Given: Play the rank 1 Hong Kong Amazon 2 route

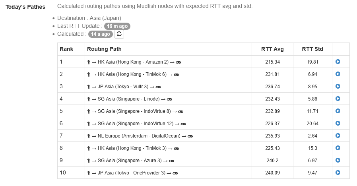Looking at the screenshot, I should [x=338, y=62].
